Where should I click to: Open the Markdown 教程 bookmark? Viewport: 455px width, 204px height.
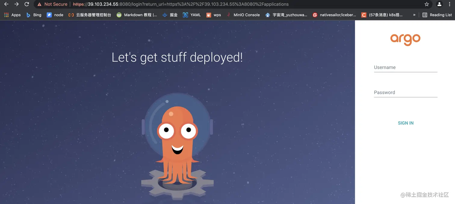coord(137,15)
